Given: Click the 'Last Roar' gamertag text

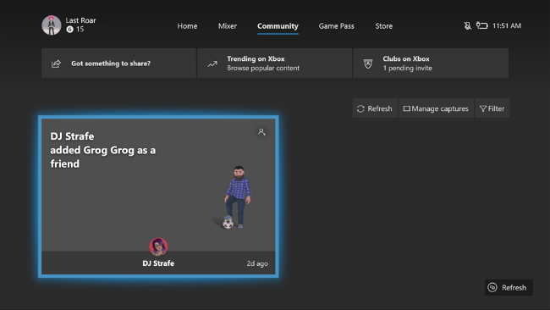Looking at the screenshot, I should (x=80, y=20).
